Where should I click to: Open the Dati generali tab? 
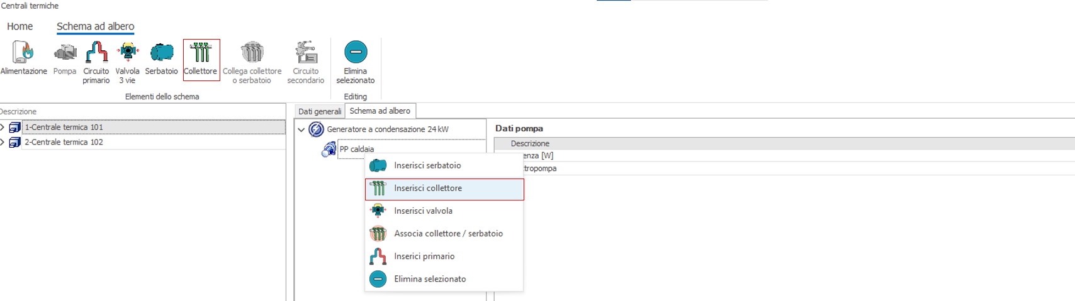320,111
